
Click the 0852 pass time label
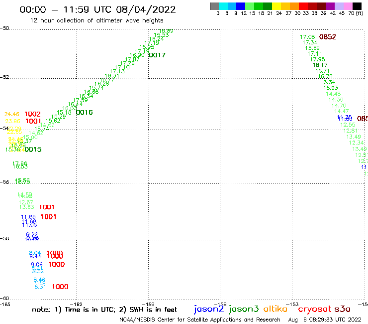328,37
